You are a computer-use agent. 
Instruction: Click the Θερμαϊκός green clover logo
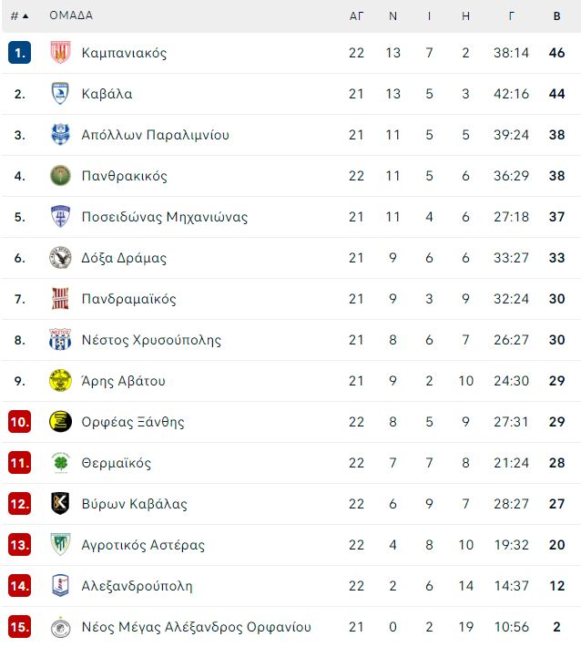(x=60, y=463)
